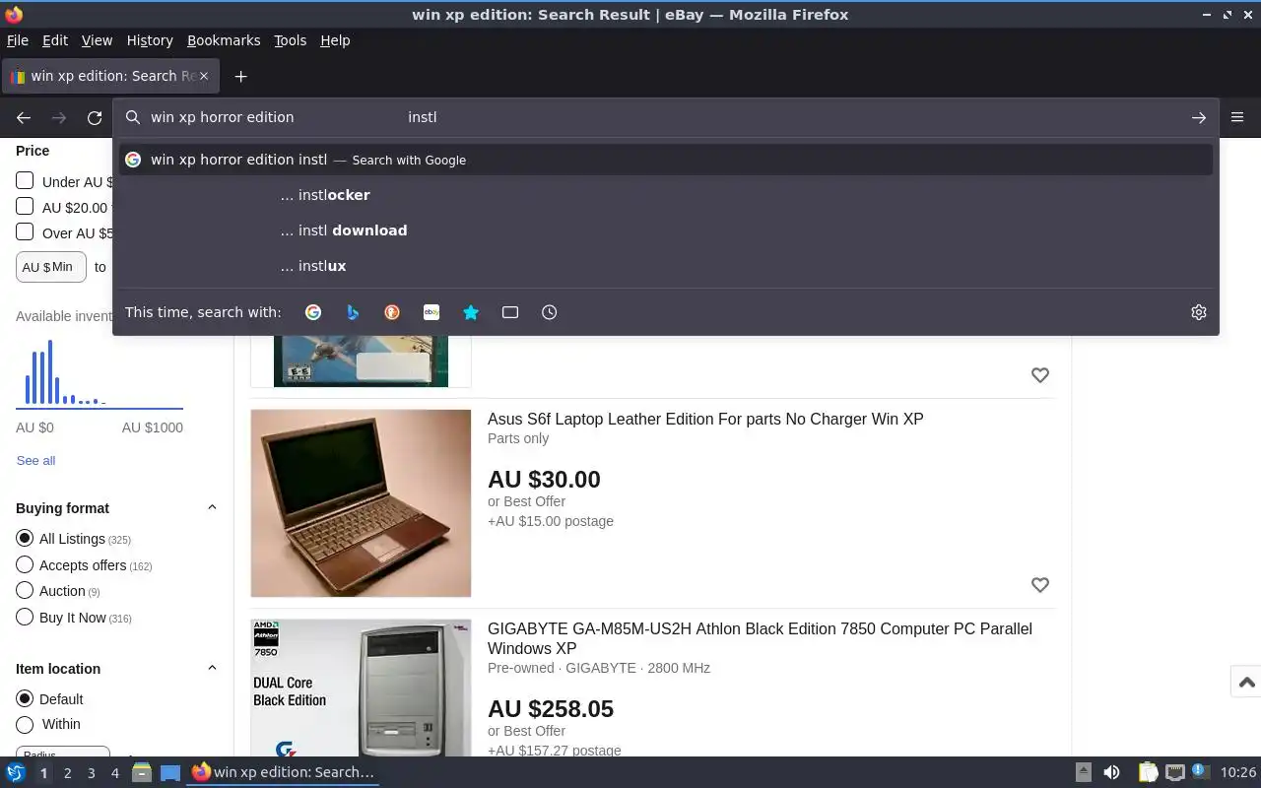This screenshot has height=788, width=1261.
Task: Open Asus S6f Laptop Leather Edition listing
Action: 705,419
